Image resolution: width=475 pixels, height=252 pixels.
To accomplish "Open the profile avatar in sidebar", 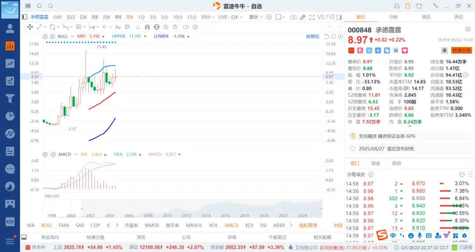I will click(x=10, y=28).
